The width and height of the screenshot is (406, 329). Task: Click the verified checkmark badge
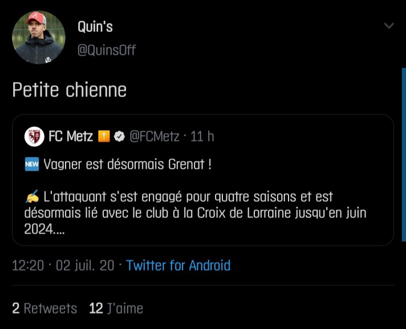119,137
